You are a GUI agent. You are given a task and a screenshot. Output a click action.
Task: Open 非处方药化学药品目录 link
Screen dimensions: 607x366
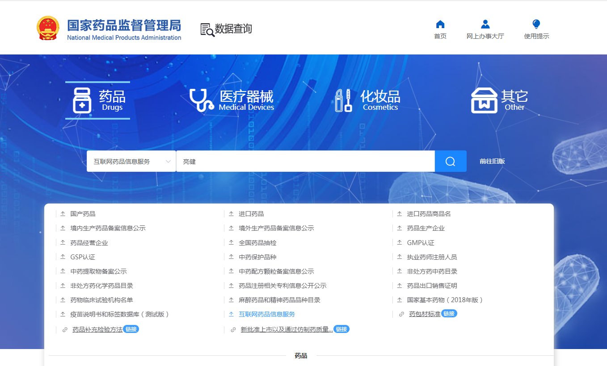[101, 286]
